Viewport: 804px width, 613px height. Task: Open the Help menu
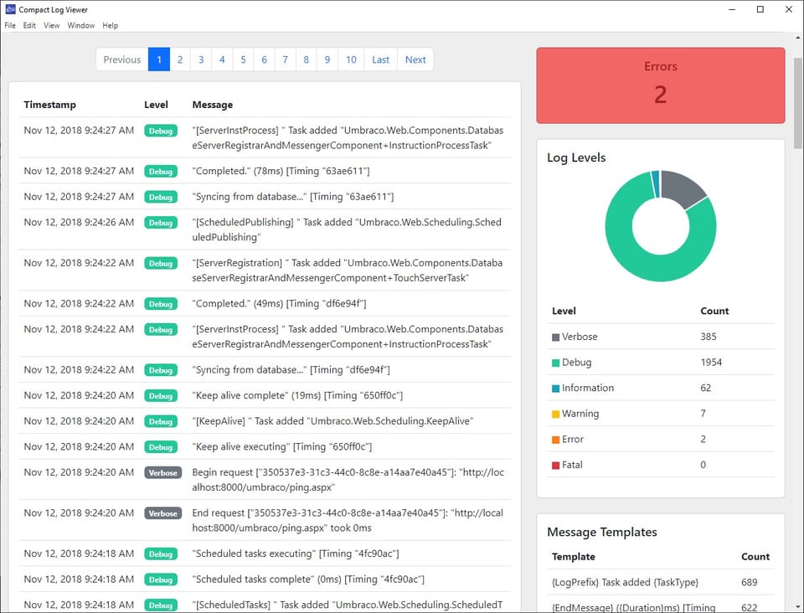[x=110, y=25]
